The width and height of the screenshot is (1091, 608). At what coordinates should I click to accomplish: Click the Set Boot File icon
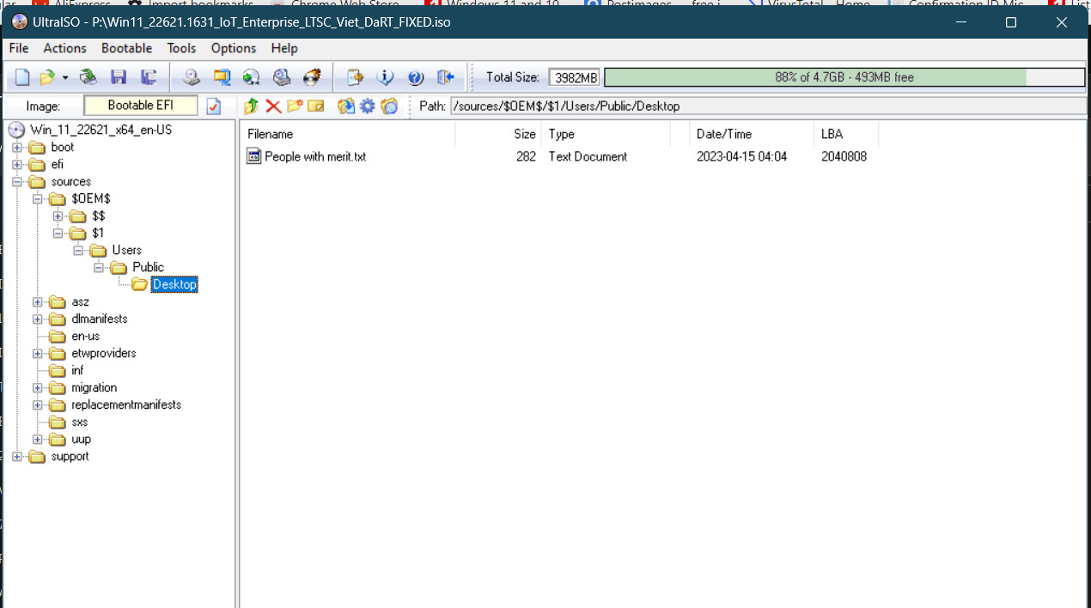tap(389, 106)
